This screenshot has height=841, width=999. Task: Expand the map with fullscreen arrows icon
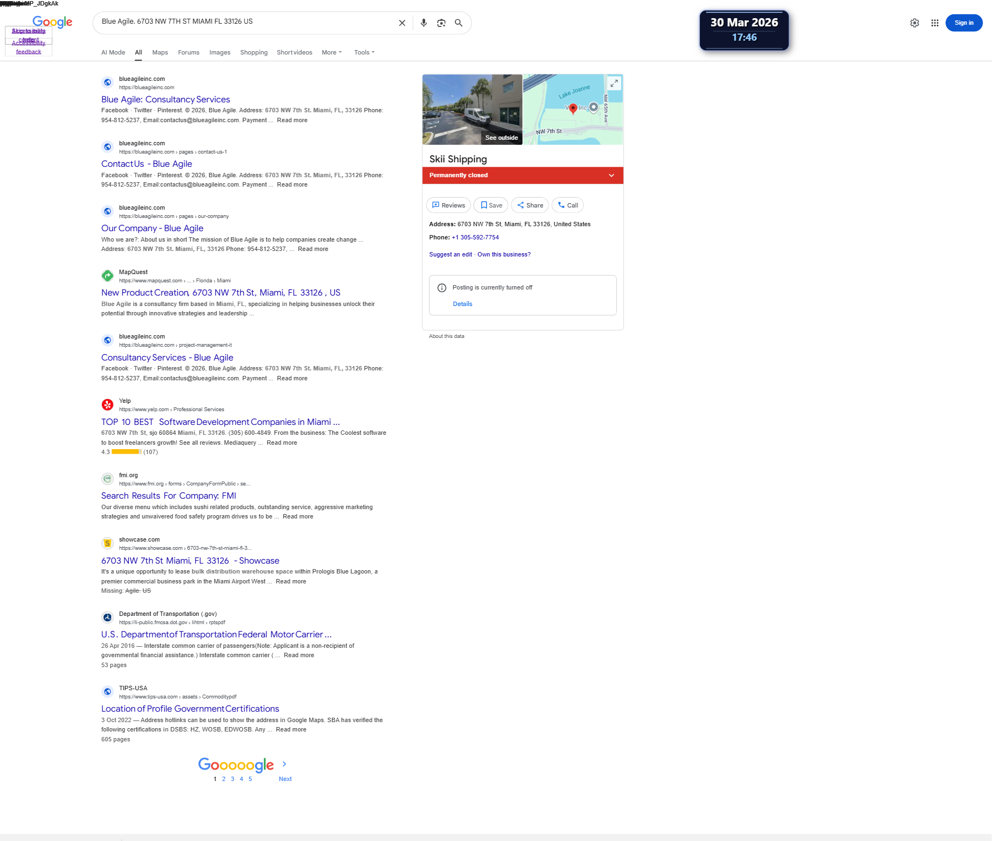click(x=614, y=83)
